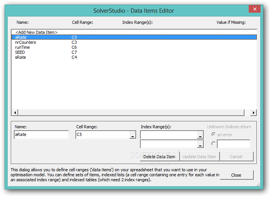Open the range picker for Cell Range

[x=133, y=135]
